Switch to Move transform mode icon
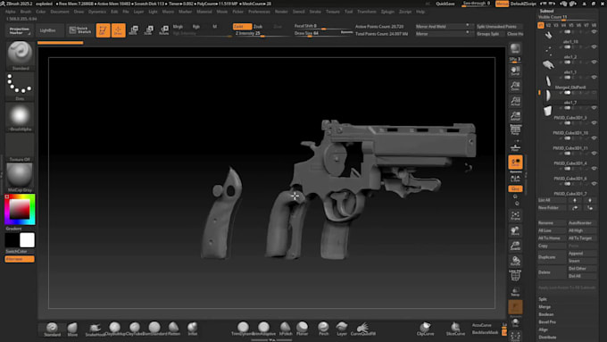Screen dimensions: 607x342 click(134, 30)
